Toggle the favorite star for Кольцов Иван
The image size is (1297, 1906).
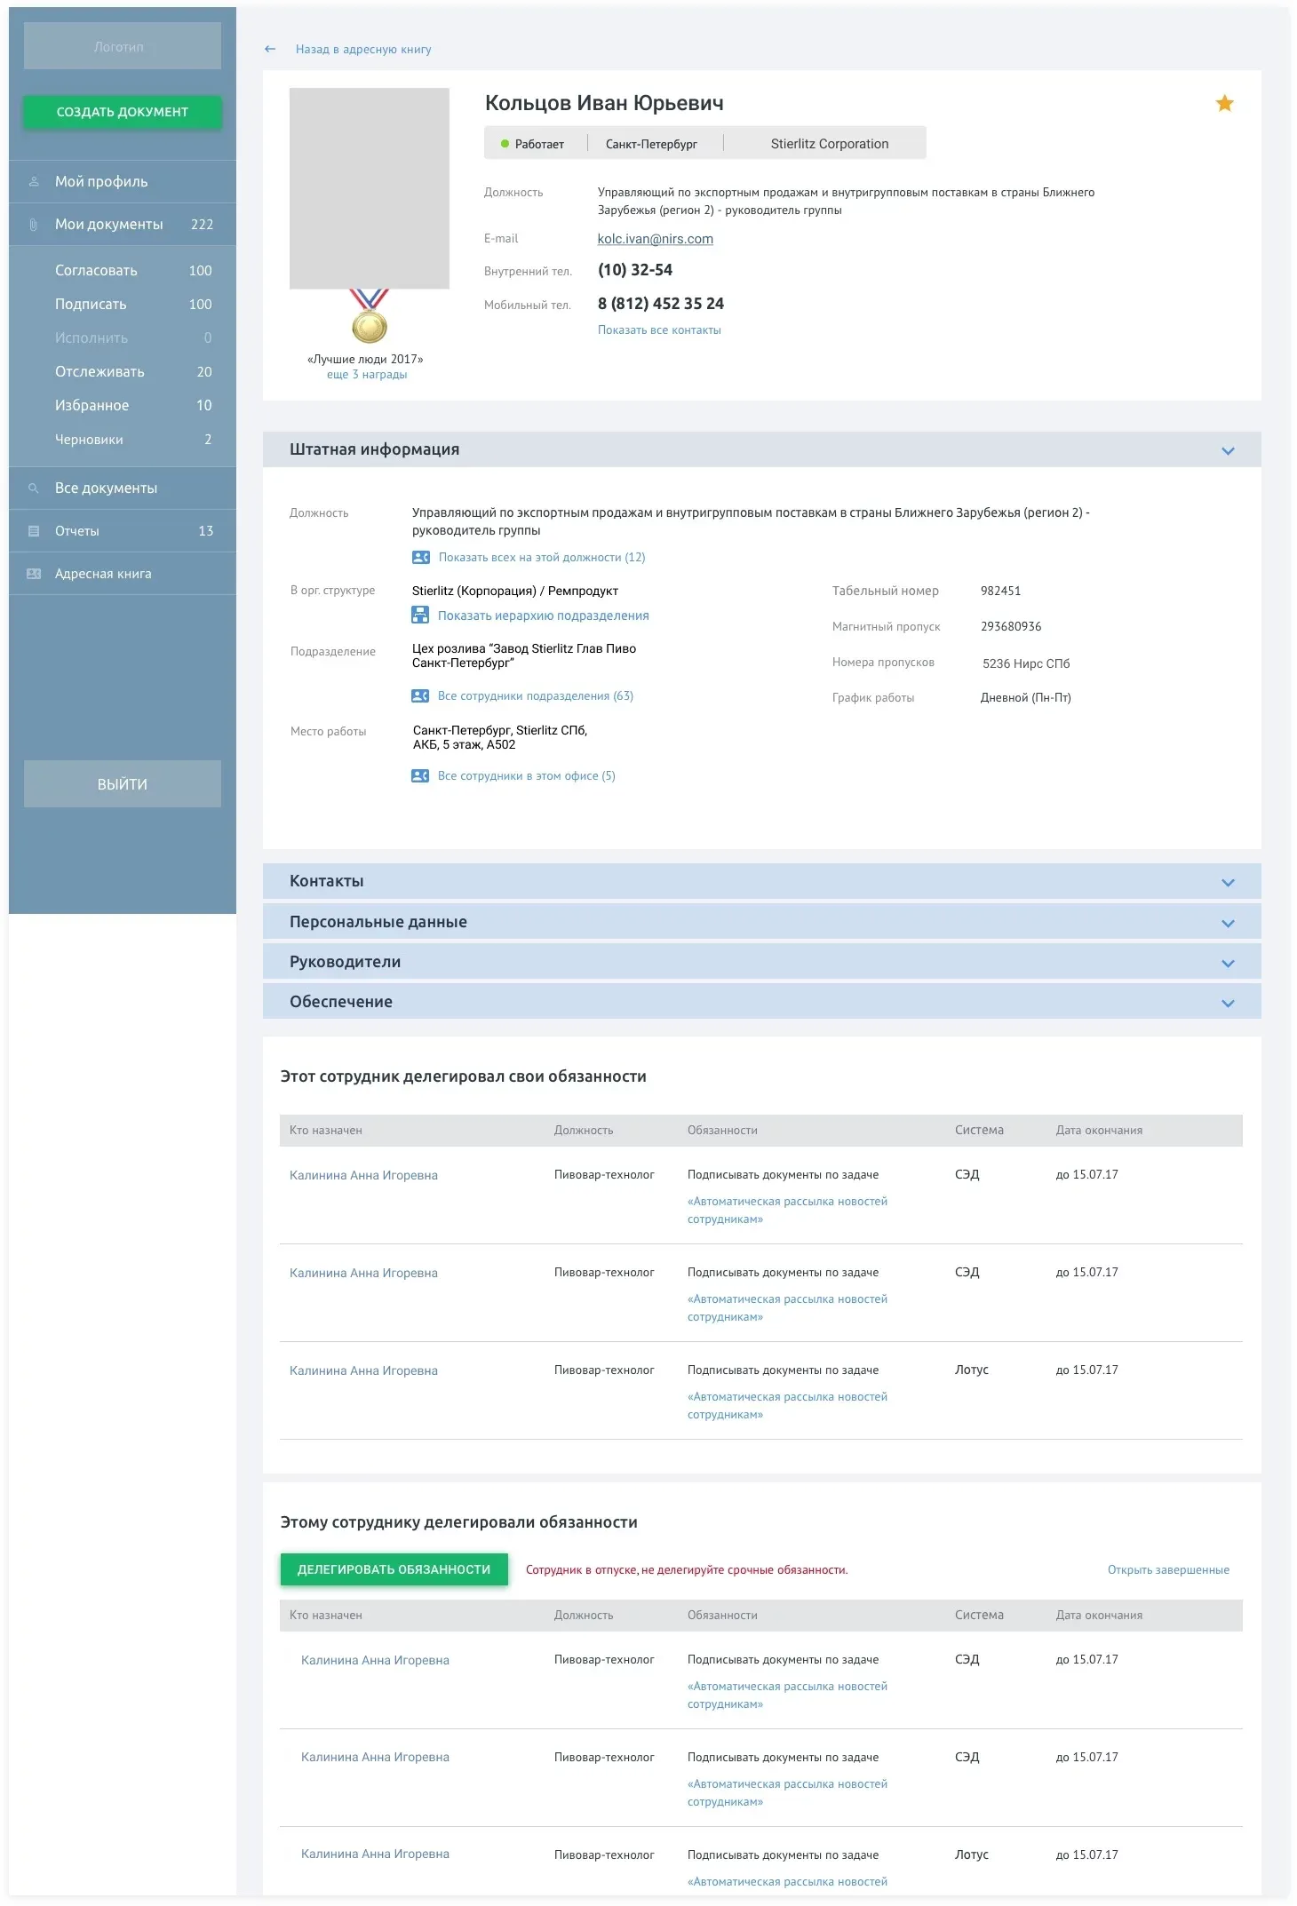coord(1224,104)
